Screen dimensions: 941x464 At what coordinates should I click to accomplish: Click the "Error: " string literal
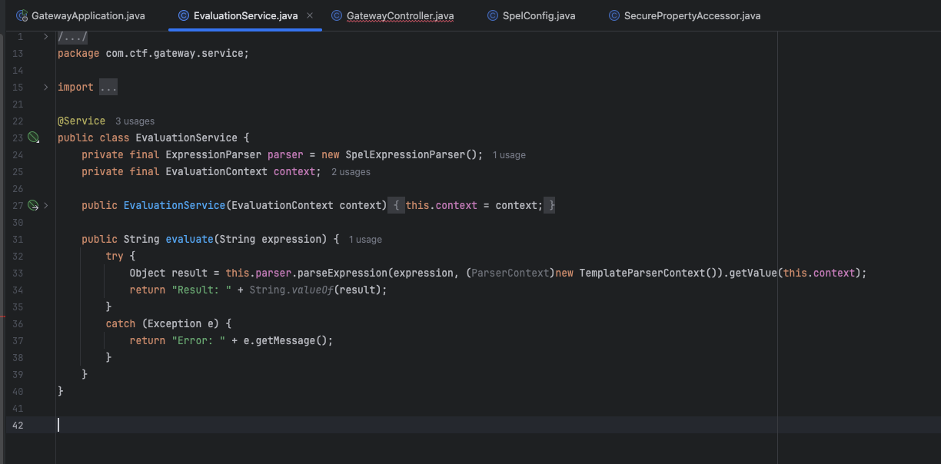(198, 340)
